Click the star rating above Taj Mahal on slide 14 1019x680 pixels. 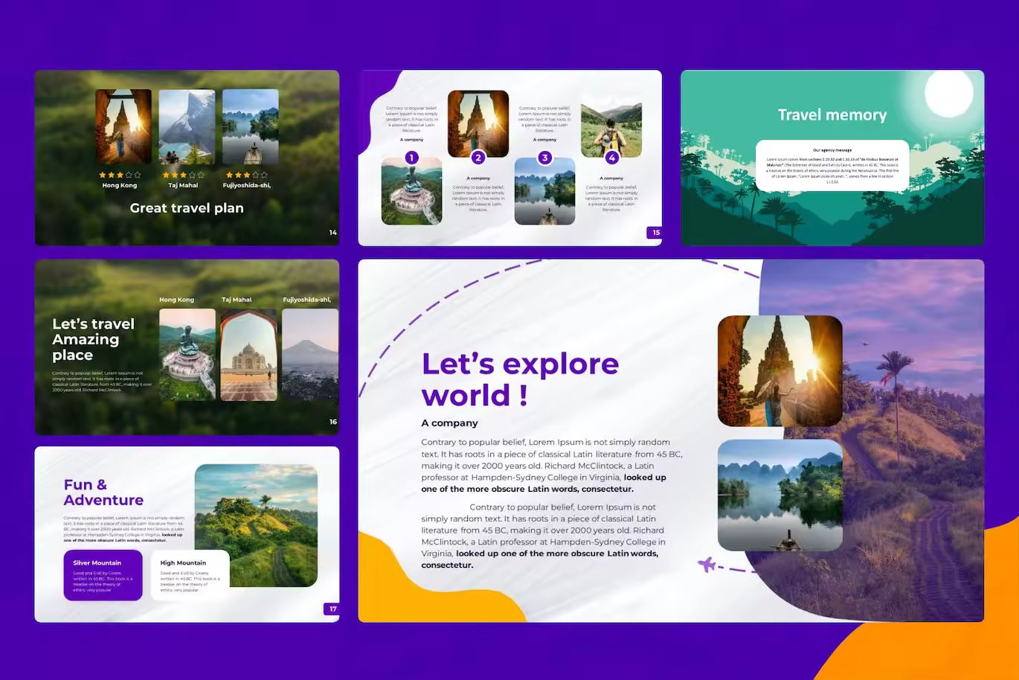pyautogui.click(x=183, y=175)
